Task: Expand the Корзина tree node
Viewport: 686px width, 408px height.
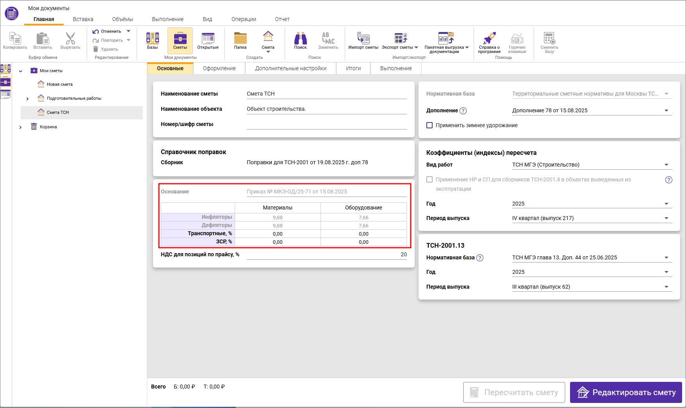Action: [20, 127]
